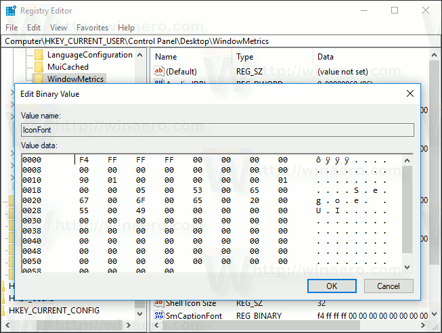442x333 pixels.
Task: Open the Help menu
Action: click(126, 28)
